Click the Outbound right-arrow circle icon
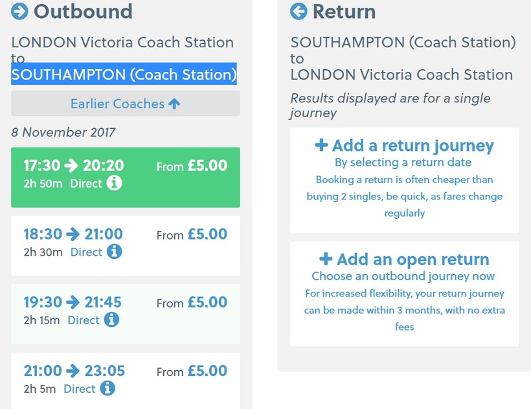Viewport: 531px width, 409px height. [19, 11]
